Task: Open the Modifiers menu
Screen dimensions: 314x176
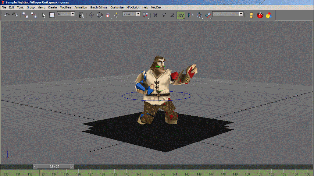Action: pyautogui.click(x=65, y=7)
